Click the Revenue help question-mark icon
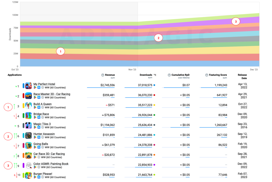Screen dimensions: 272x182 103,75
